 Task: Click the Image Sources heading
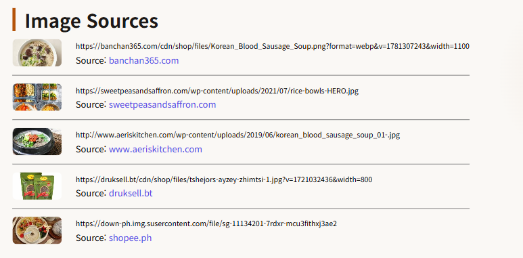point(91,20)
